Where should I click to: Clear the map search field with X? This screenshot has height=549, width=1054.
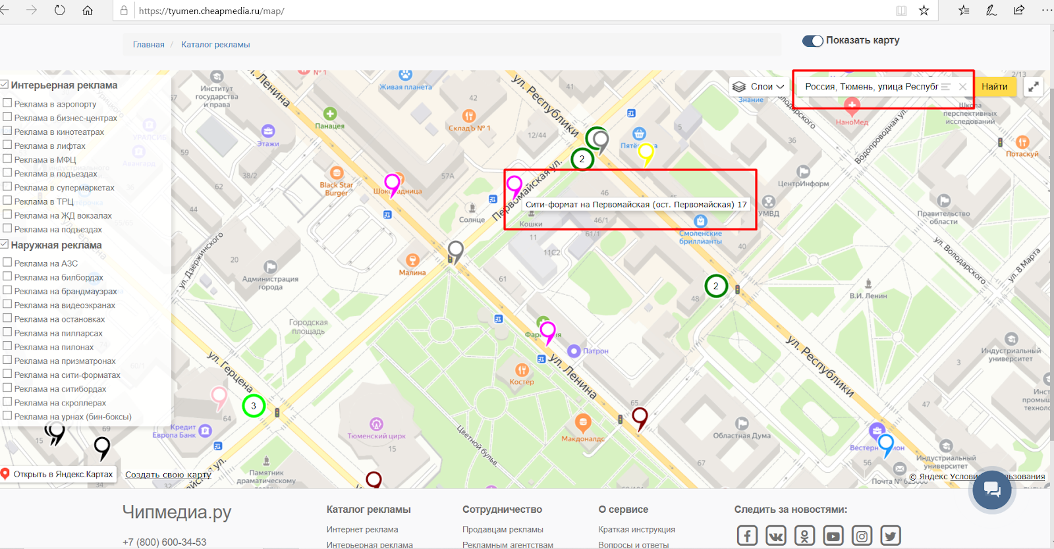point(962,87)
